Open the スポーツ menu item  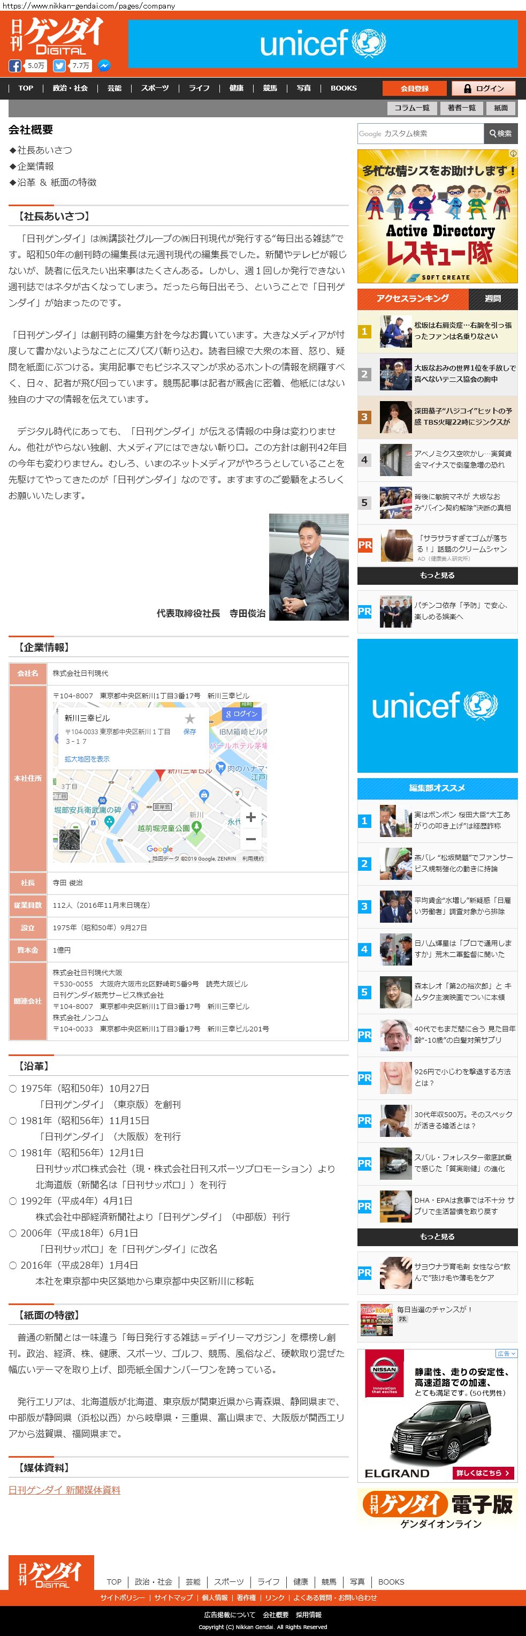click(155, 88)
